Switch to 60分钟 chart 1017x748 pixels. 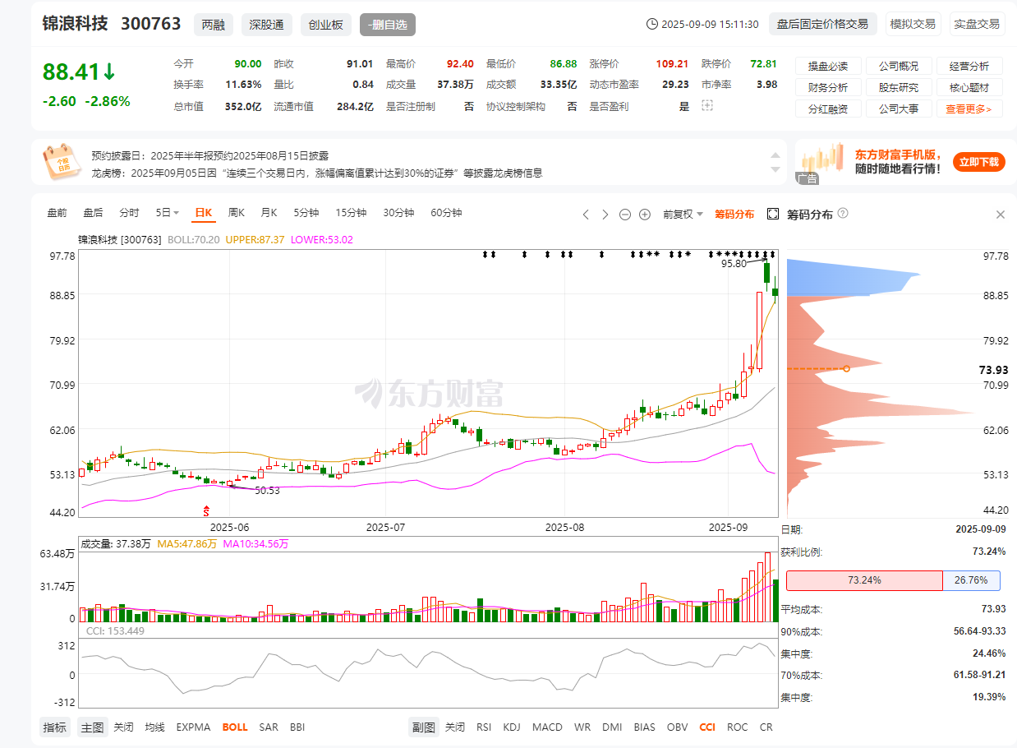coord(446,213)
